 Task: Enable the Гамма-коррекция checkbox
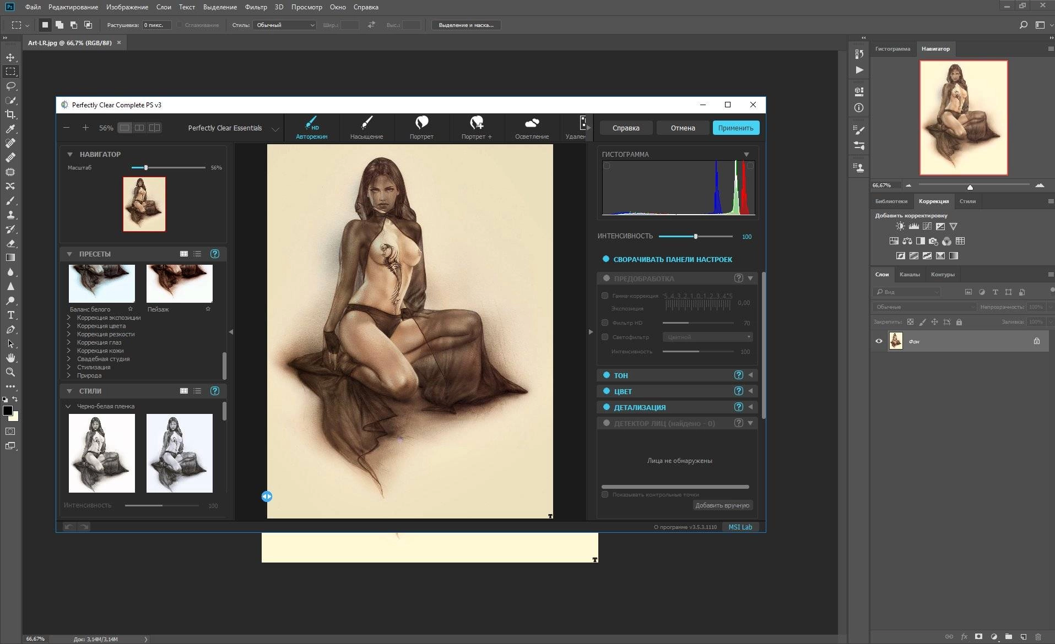pyautogui.click(x=605, y=296)
